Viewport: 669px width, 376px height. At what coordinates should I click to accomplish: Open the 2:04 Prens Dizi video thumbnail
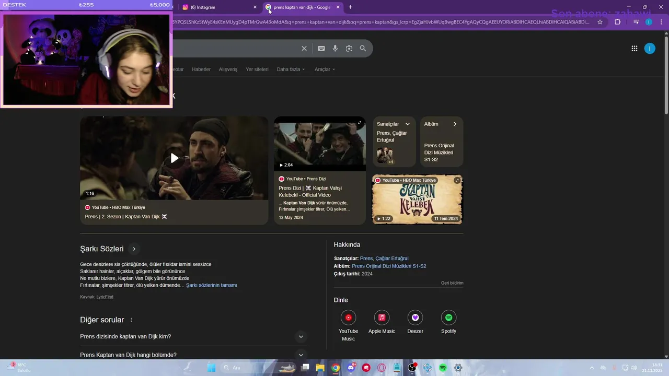click(x=320, y=144)
